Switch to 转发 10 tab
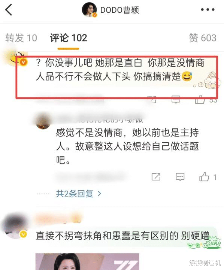The image size is (224, 270). [x=21, y=38]
